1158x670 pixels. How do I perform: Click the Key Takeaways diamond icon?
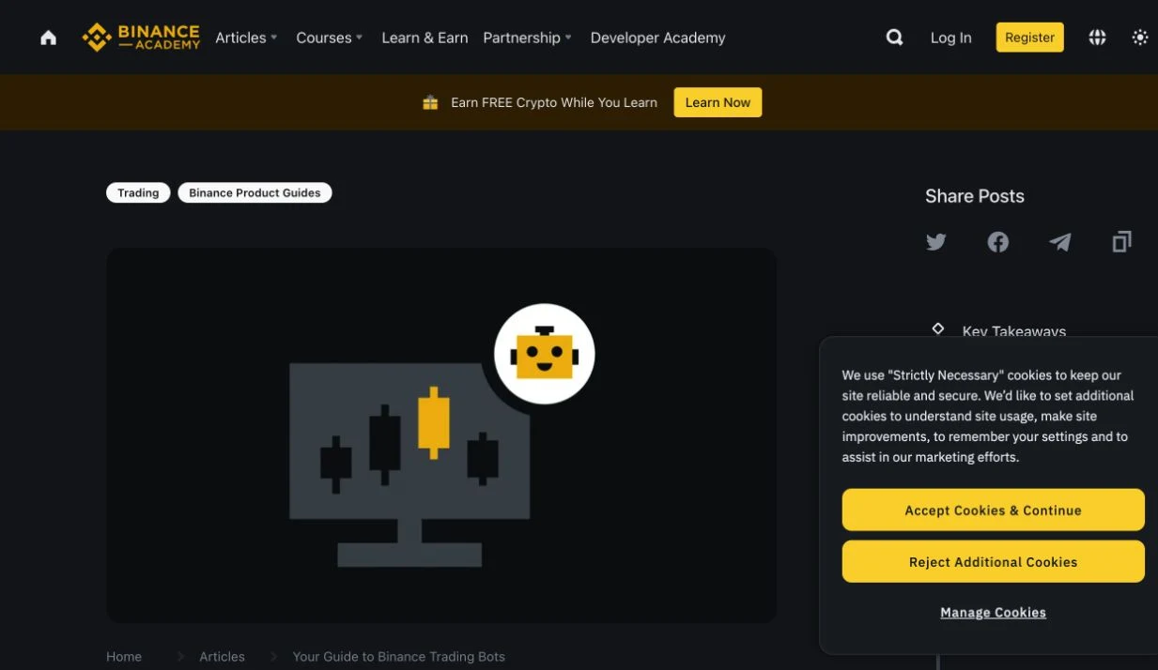point(937,328)
